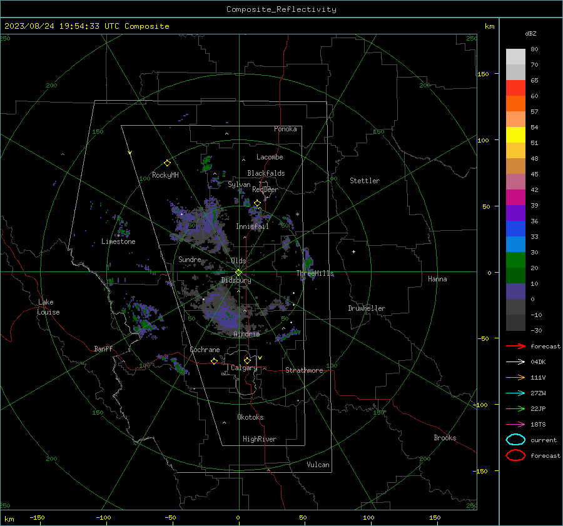This screenshot has width=563, height=526.
Task: Click the red forecast arrow in legend
Action: 515,346
